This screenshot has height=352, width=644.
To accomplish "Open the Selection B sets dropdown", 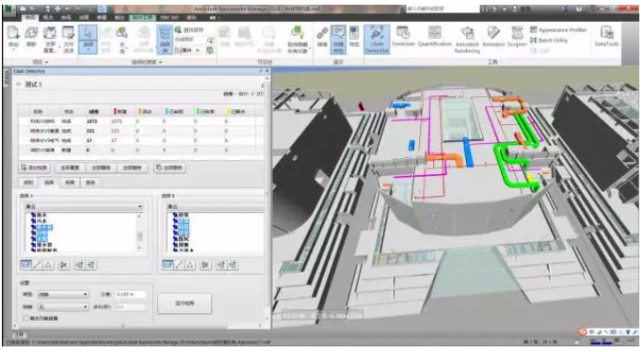I will 216,206.
